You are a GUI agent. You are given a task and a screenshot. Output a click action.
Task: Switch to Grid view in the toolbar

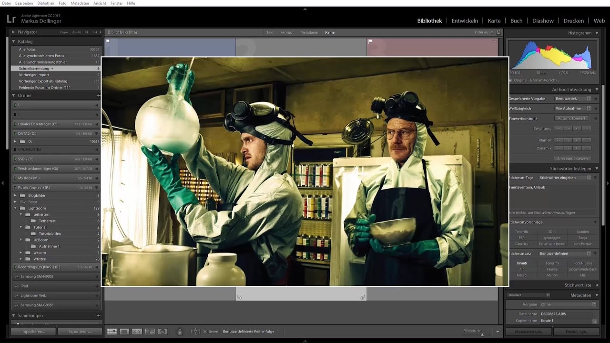click(112, 332)
